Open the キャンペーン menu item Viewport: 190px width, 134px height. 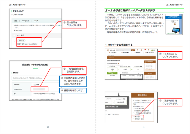point(150,53)
